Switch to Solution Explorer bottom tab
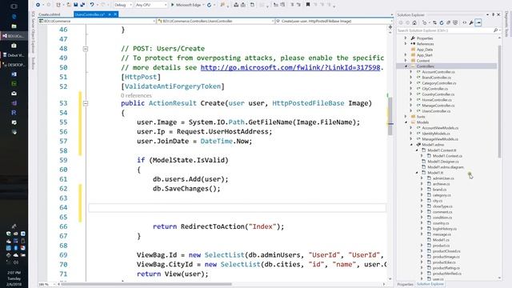This screenshot has height=288, width=512. (430, 284)
